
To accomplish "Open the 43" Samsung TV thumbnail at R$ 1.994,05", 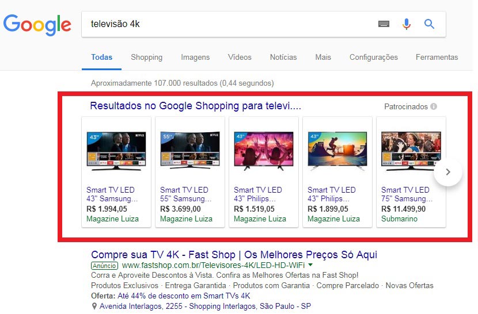I will click(x=116, y=151).
